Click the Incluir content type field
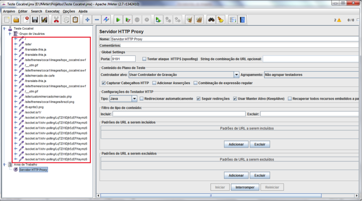This screenshot has width=362, height=201. [179, 114]
